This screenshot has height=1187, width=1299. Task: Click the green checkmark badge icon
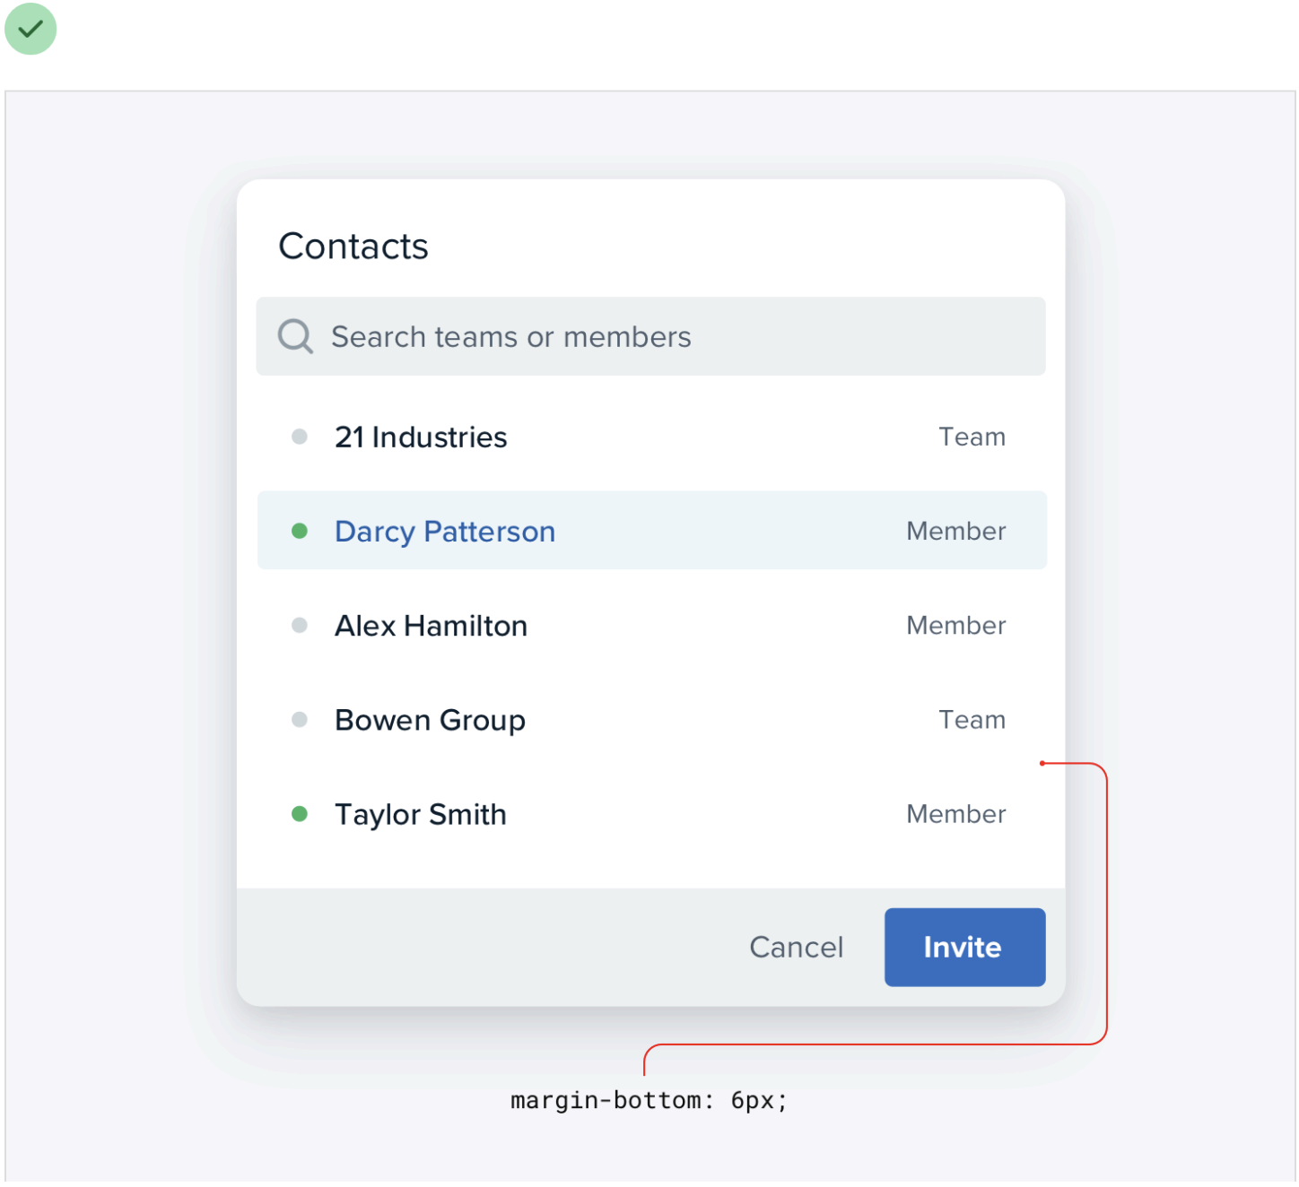[31, 29]
